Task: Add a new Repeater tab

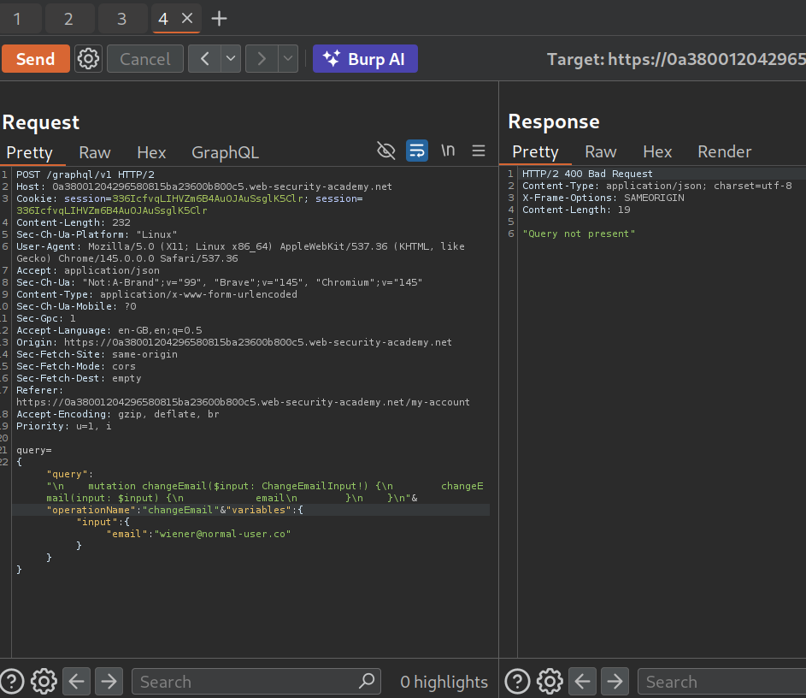Action: [x=219, y=18]
